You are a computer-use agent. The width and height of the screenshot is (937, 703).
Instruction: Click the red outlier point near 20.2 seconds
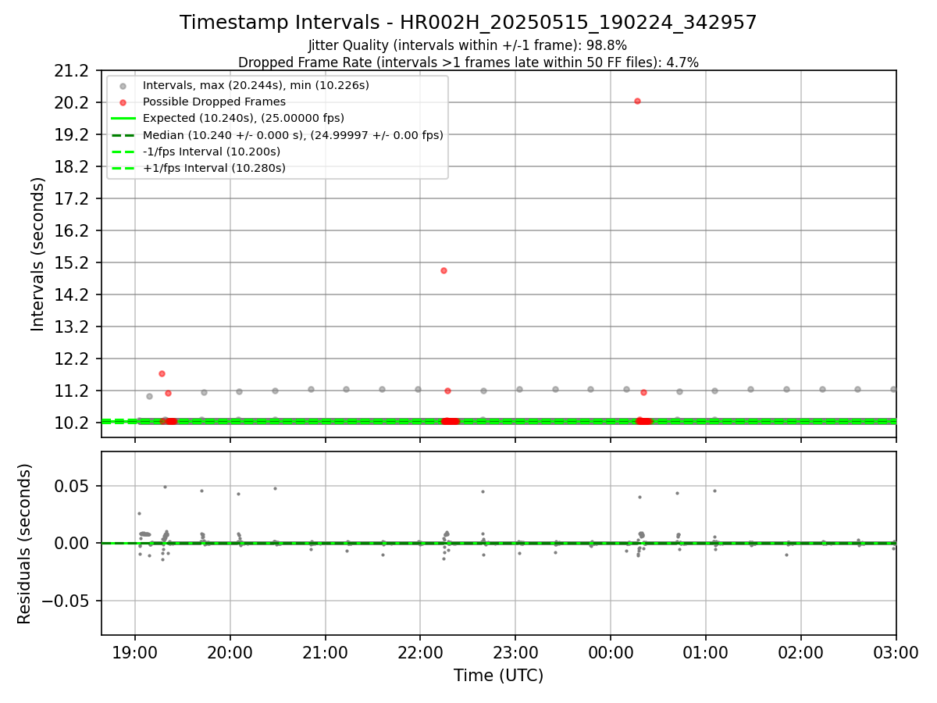[637, 101]
